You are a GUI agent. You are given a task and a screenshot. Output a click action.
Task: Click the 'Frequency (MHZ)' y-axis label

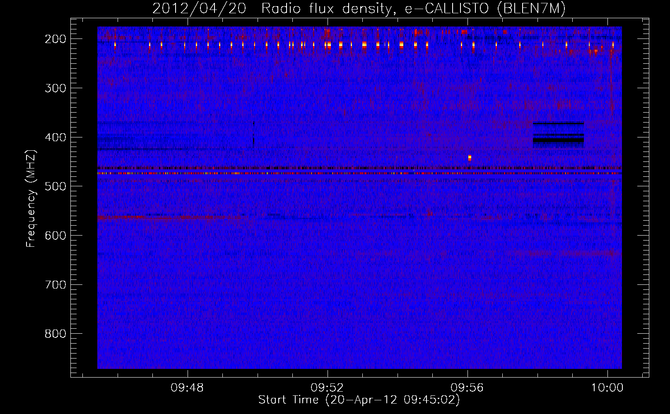pyautogui.click(x=31, y=199)
